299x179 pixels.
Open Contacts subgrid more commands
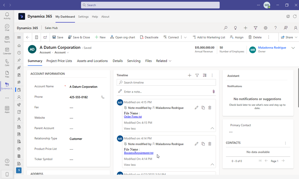coord(285,143)
